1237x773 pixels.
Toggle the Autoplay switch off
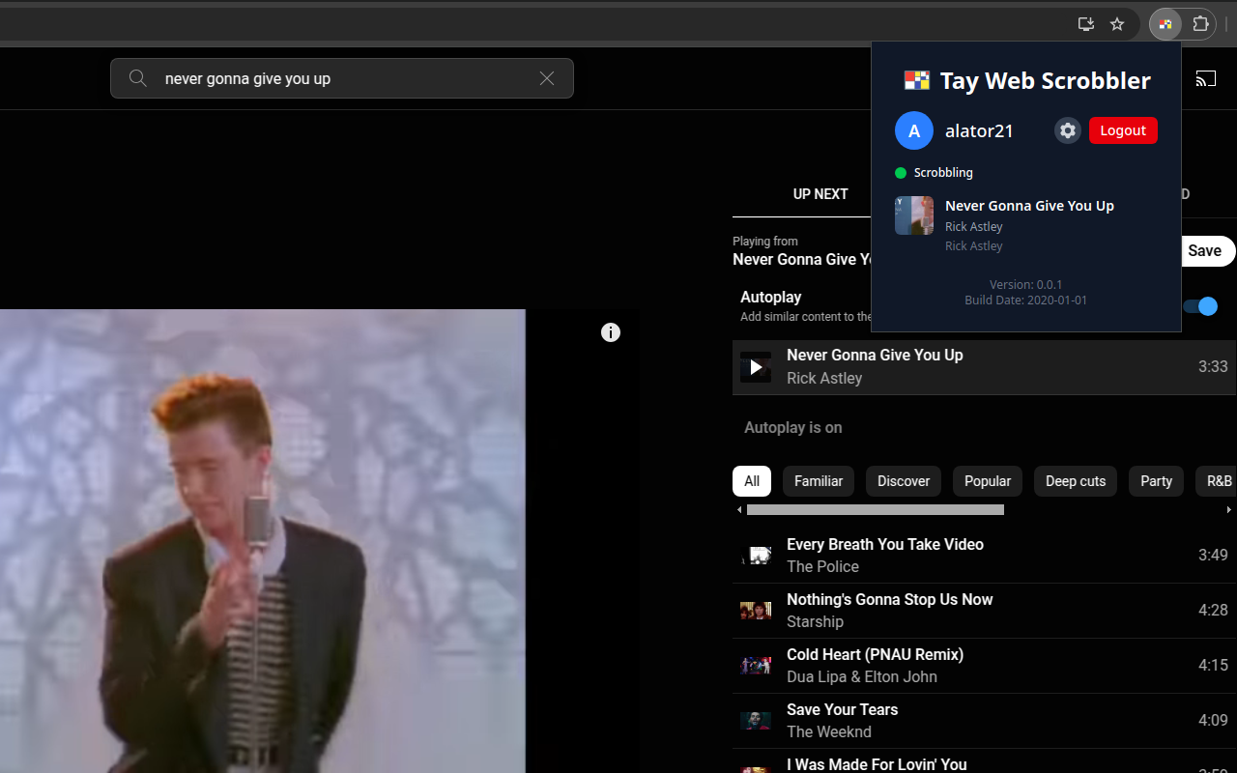coord(1200,306)
